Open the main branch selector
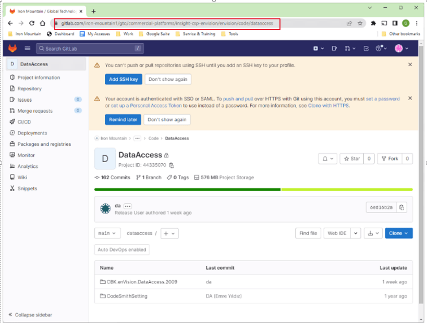The image size is (427, 323). click(107, 233)
